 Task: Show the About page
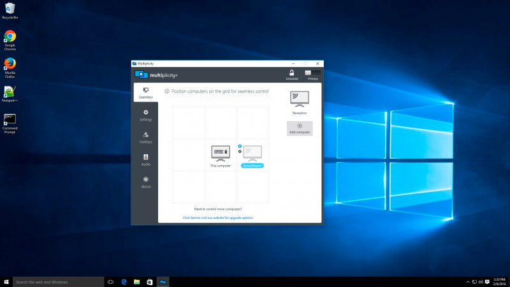145,182
